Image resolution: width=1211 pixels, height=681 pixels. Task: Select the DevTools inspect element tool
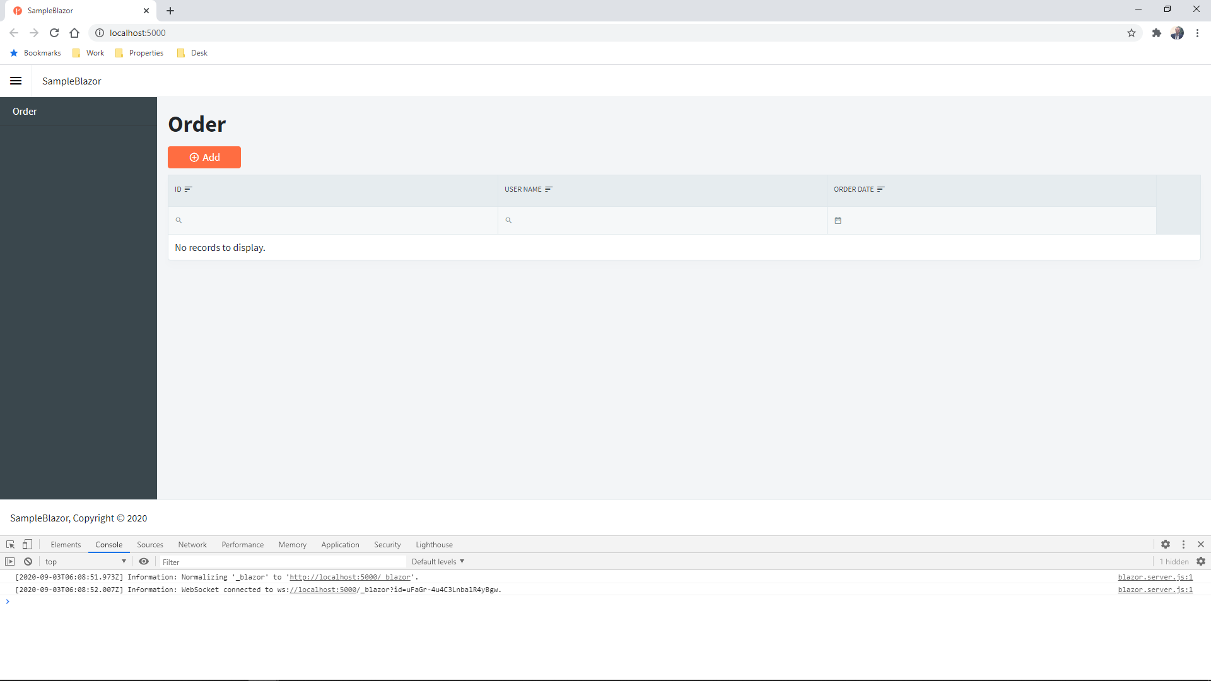(11, 545)
